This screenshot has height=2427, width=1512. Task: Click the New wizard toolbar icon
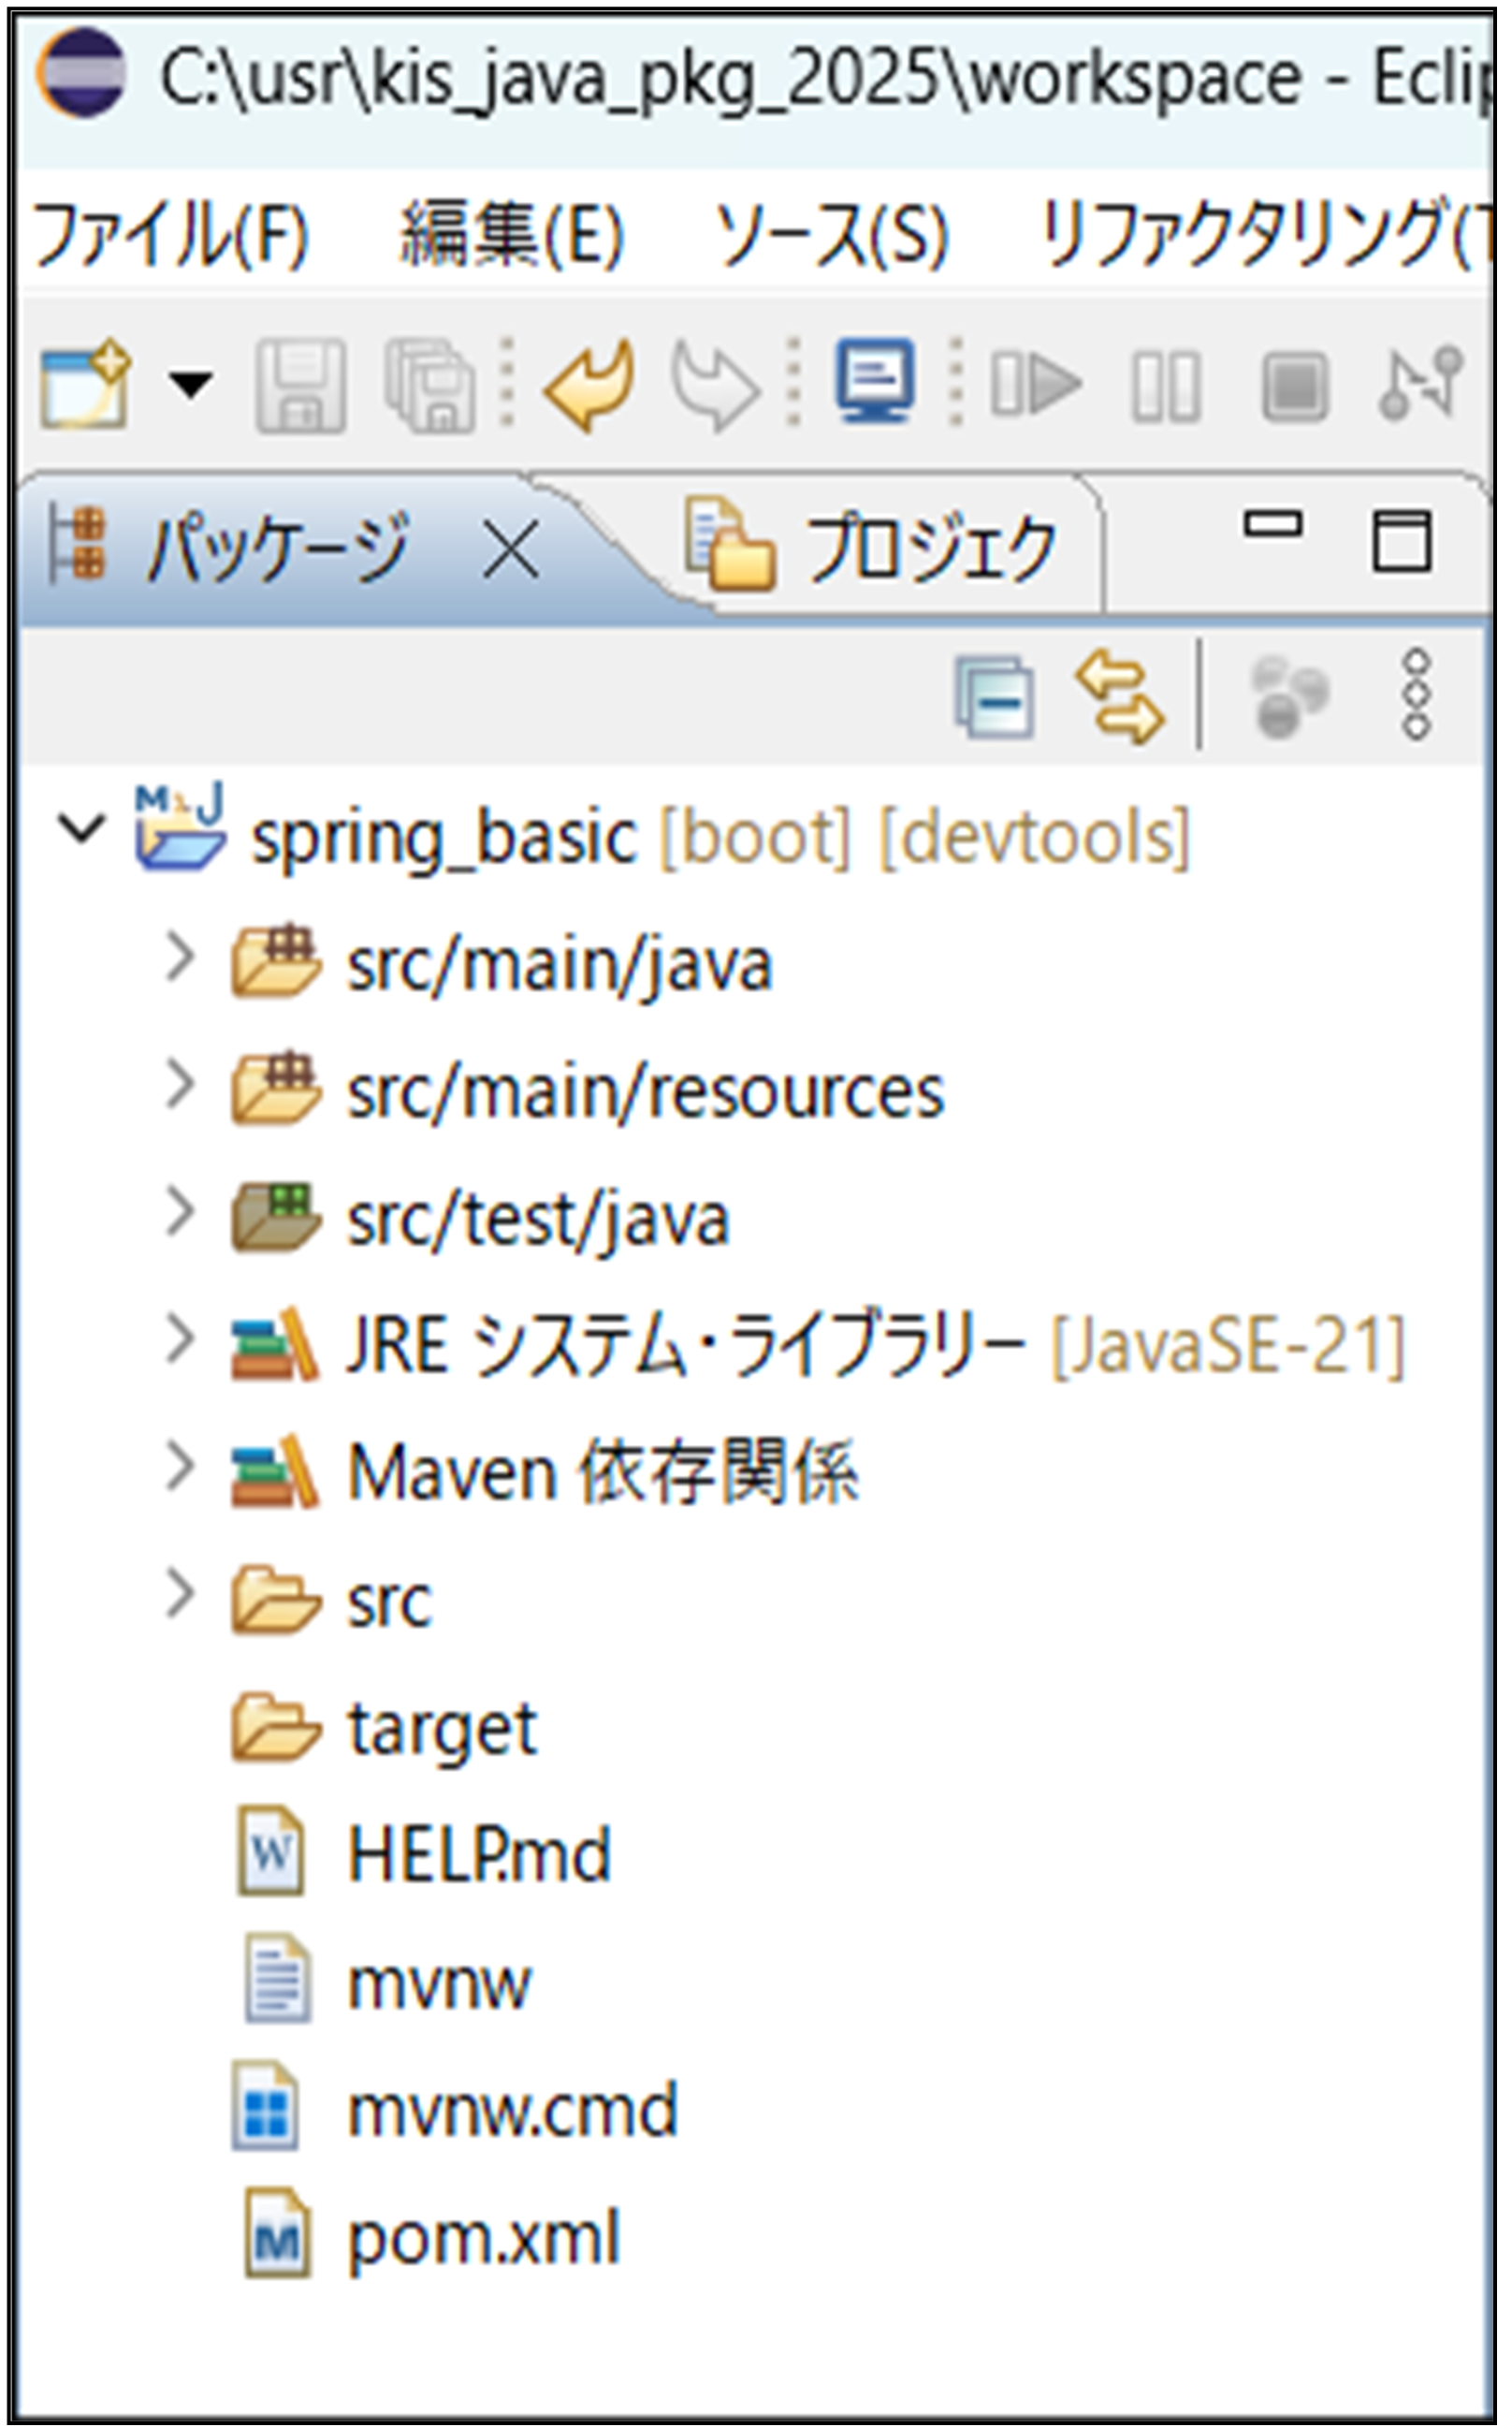click(x=84, y=386)
